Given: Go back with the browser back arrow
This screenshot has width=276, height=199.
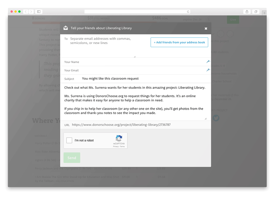Looking at the screenshot, I should (x=26, y=12).
